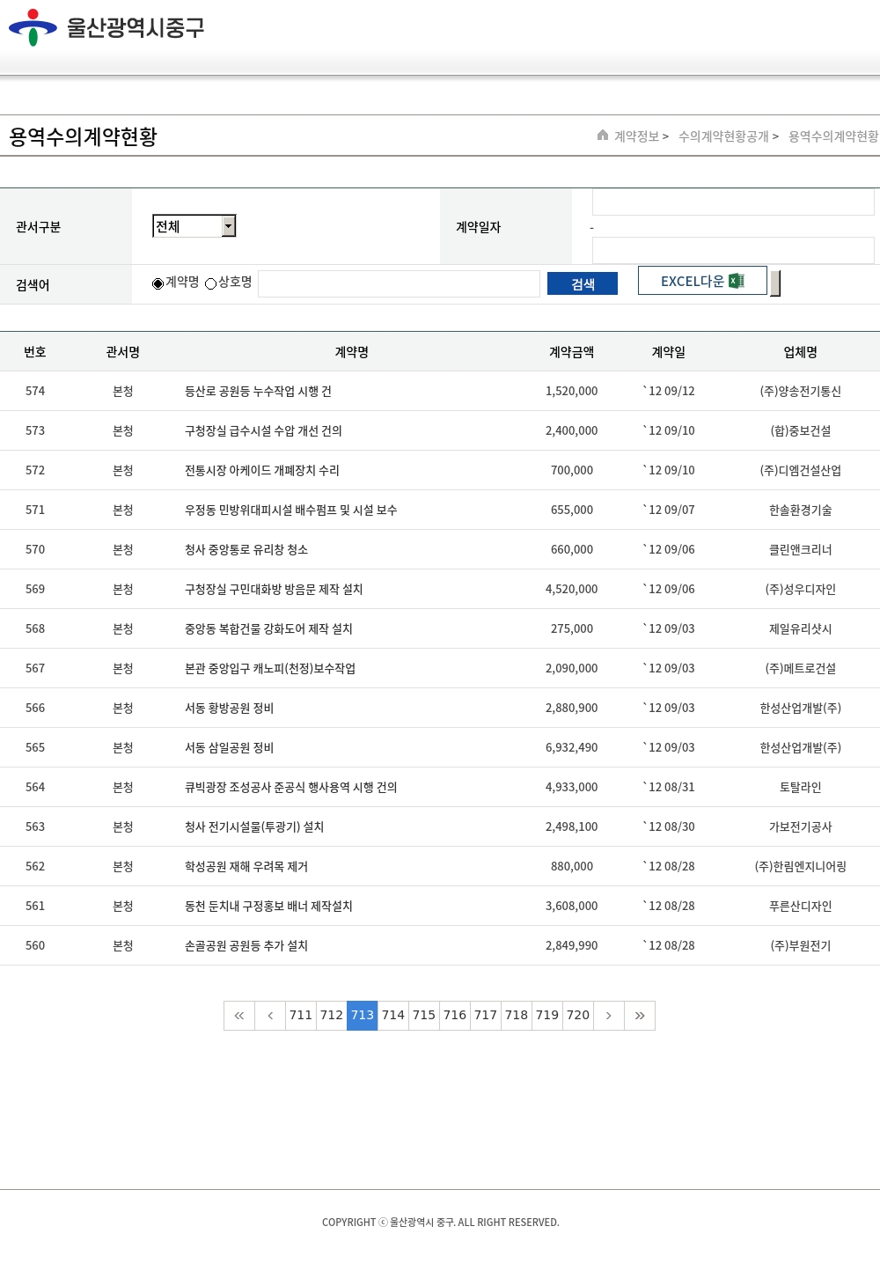This screenshot has height=1278, width=880.
Task: Go to next page with right arrow
Action: [x=608, y=1016]
